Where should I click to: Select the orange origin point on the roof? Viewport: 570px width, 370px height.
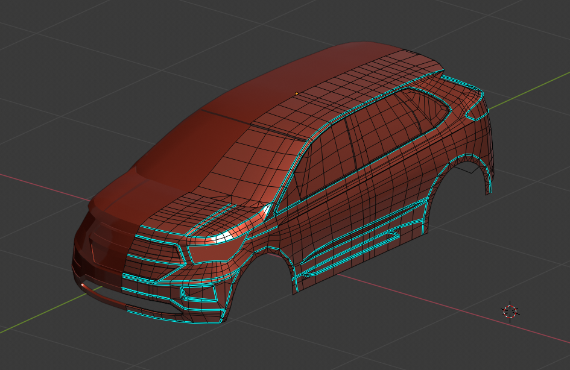[x=297, y=93]
